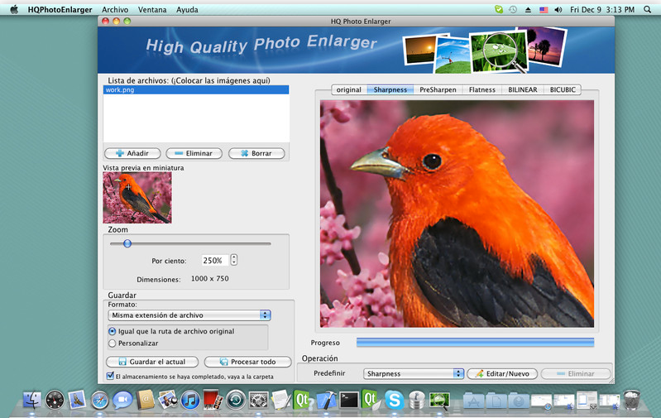This screenshot has width=661, height=418.
Task: Open the Ventana menu
Action: pyautogui.click(x=152, y=9)
